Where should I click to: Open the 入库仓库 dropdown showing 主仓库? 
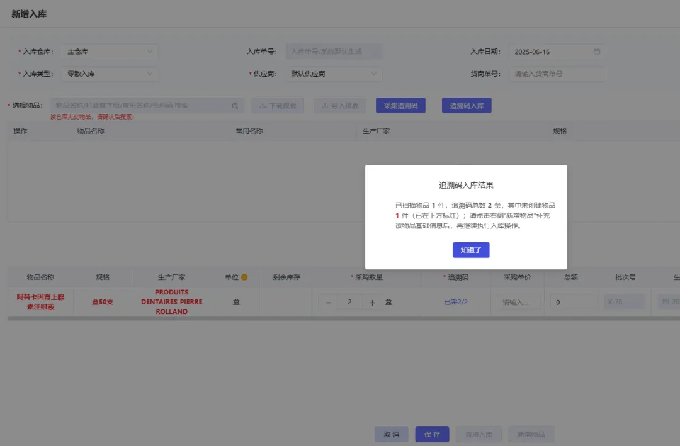pyautogui.click(x=110, y=51)
